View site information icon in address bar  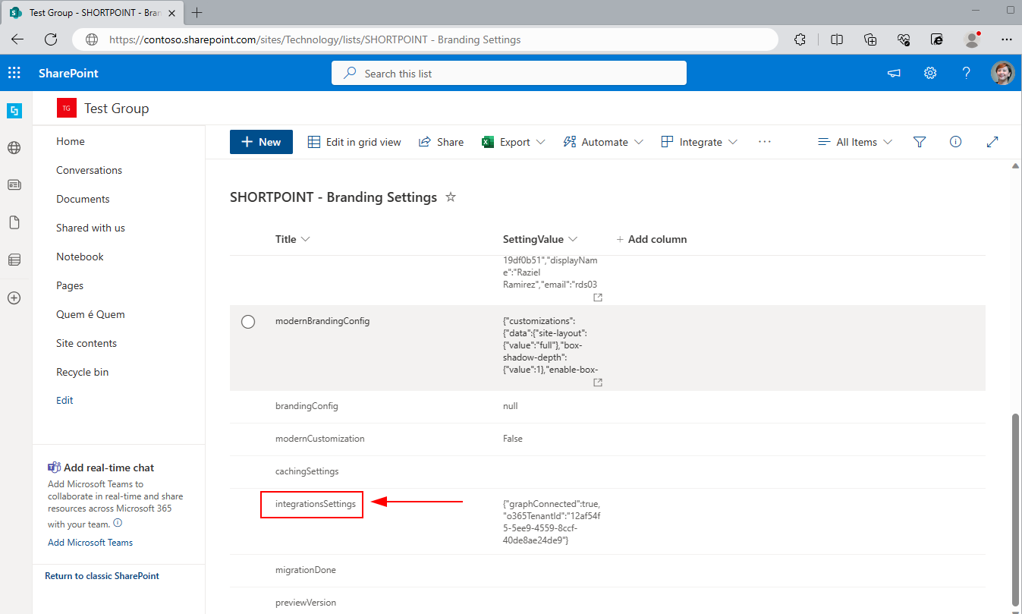point(92,39)
